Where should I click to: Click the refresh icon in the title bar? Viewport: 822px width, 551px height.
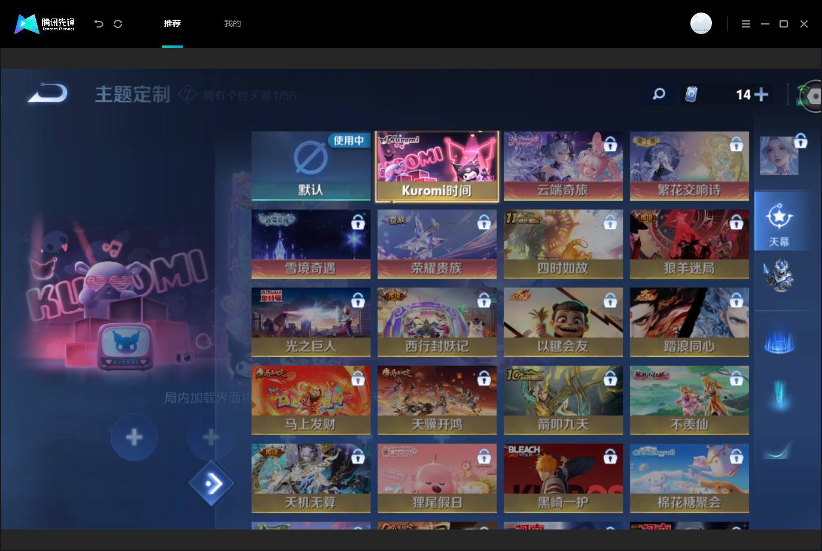(118, 24)
